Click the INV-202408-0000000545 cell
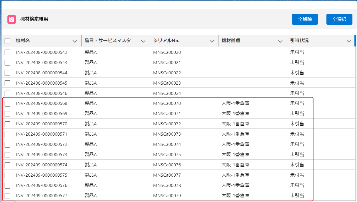Viewport: 357px width, 202px height. click(42, 83)
